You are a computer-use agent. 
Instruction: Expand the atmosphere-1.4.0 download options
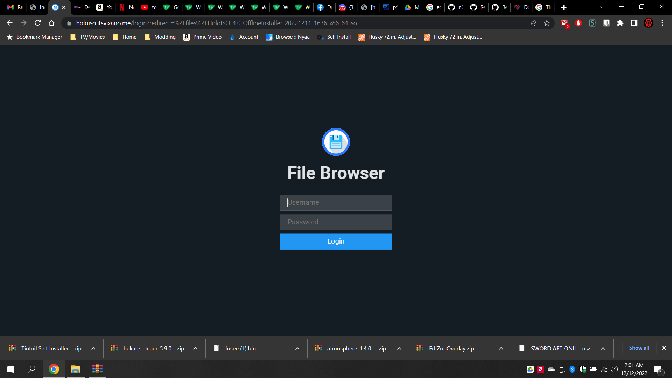399,348
